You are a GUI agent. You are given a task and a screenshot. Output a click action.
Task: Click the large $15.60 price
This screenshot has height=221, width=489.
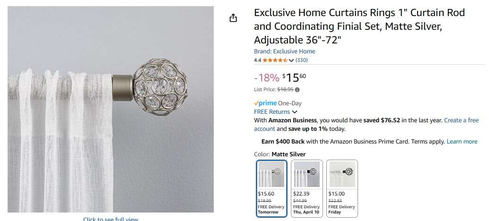tap(294, 77)
